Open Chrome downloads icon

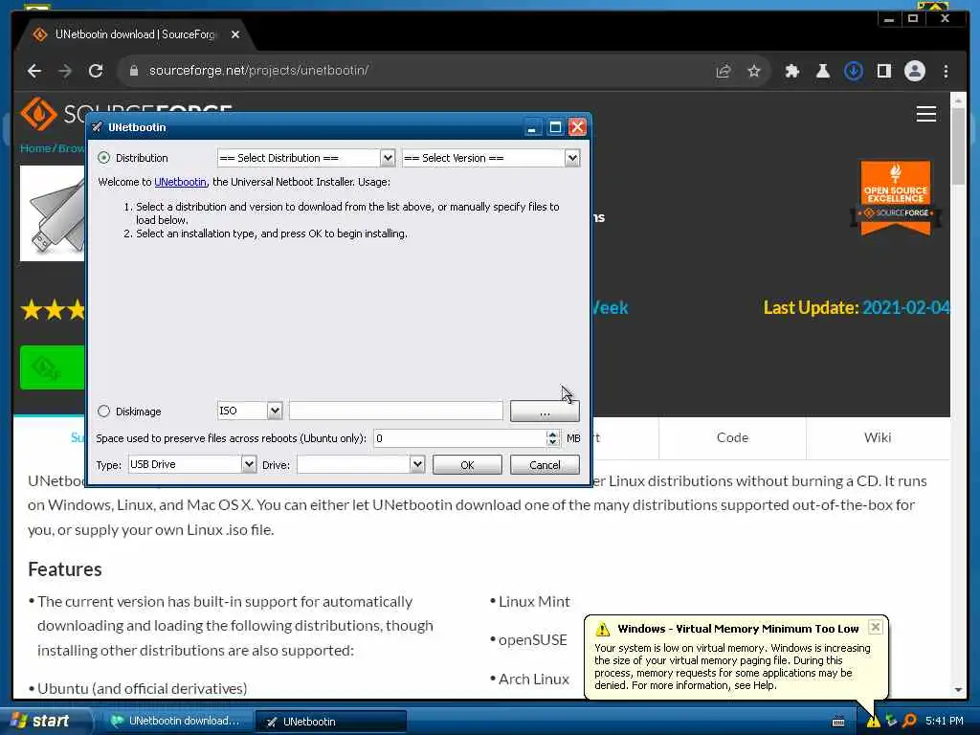pos(853,71)
